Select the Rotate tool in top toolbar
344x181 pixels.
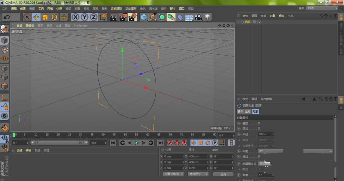pos(54,17)
